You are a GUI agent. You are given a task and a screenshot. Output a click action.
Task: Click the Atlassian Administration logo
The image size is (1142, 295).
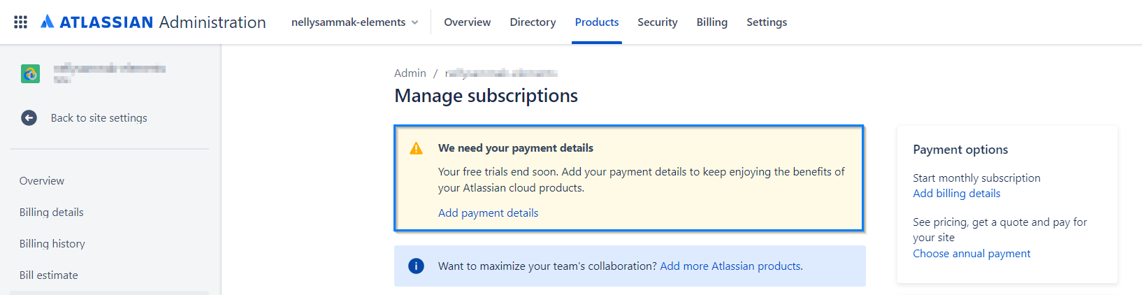coord(153,22)
